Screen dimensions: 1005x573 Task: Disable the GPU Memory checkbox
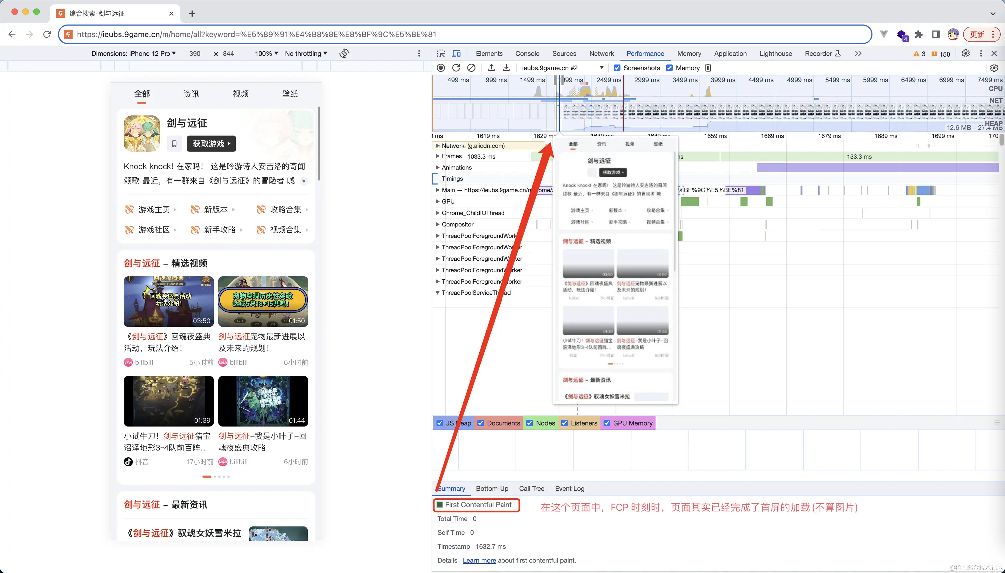(x=607, y=423)
